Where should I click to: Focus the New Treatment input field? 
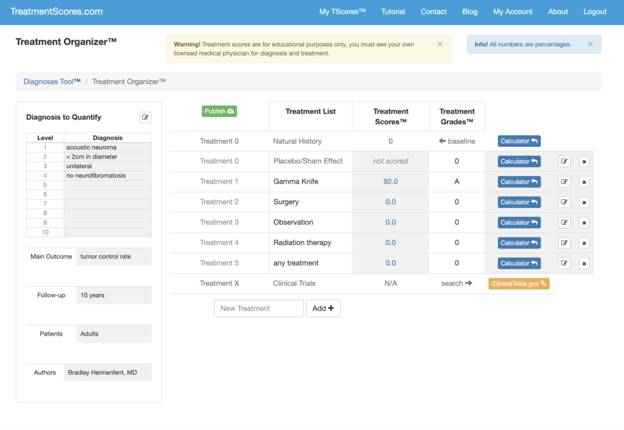(258, 308)
